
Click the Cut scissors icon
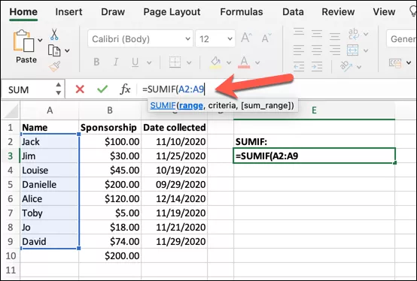click(x=54, y=35)
